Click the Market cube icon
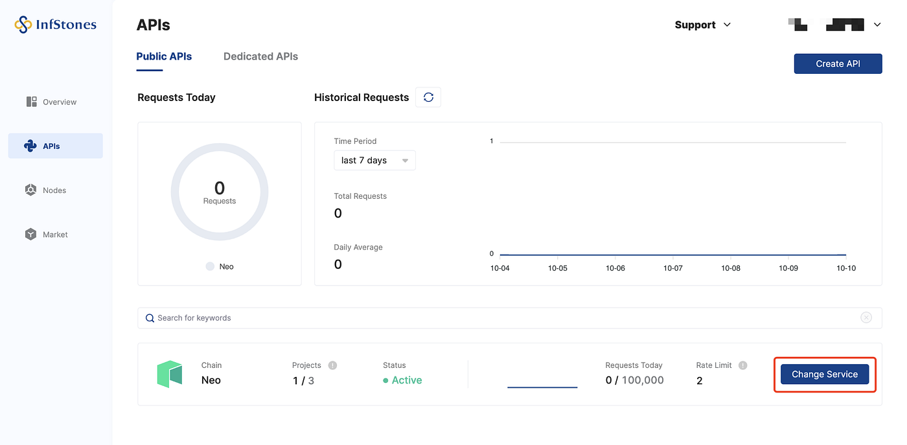This screenshot has width=907, height=445. point(30,234)
